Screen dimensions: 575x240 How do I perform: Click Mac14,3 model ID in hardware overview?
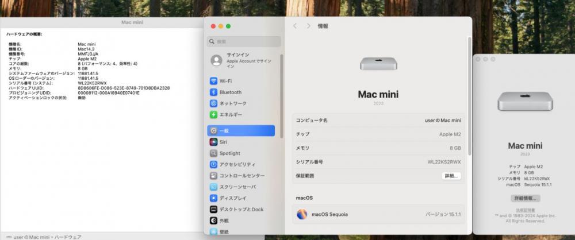86,49
